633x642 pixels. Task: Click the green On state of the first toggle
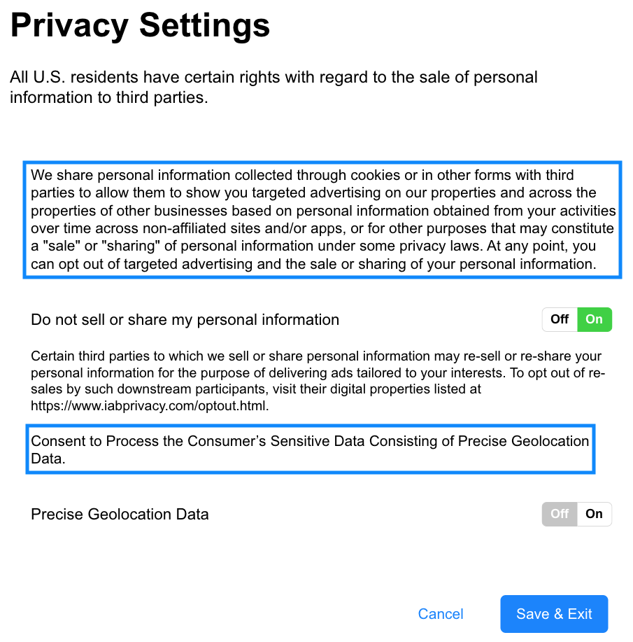[594, 319]
